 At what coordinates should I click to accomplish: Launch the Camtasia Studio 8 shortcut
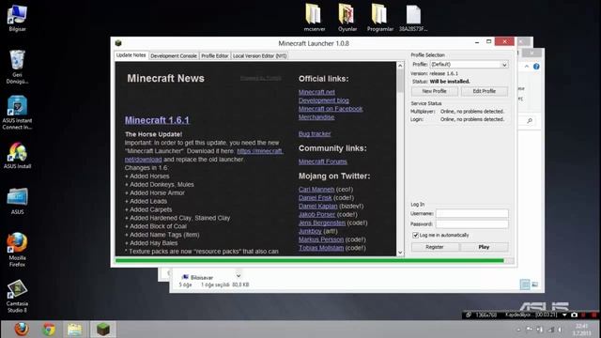click(x=17, y=296)
